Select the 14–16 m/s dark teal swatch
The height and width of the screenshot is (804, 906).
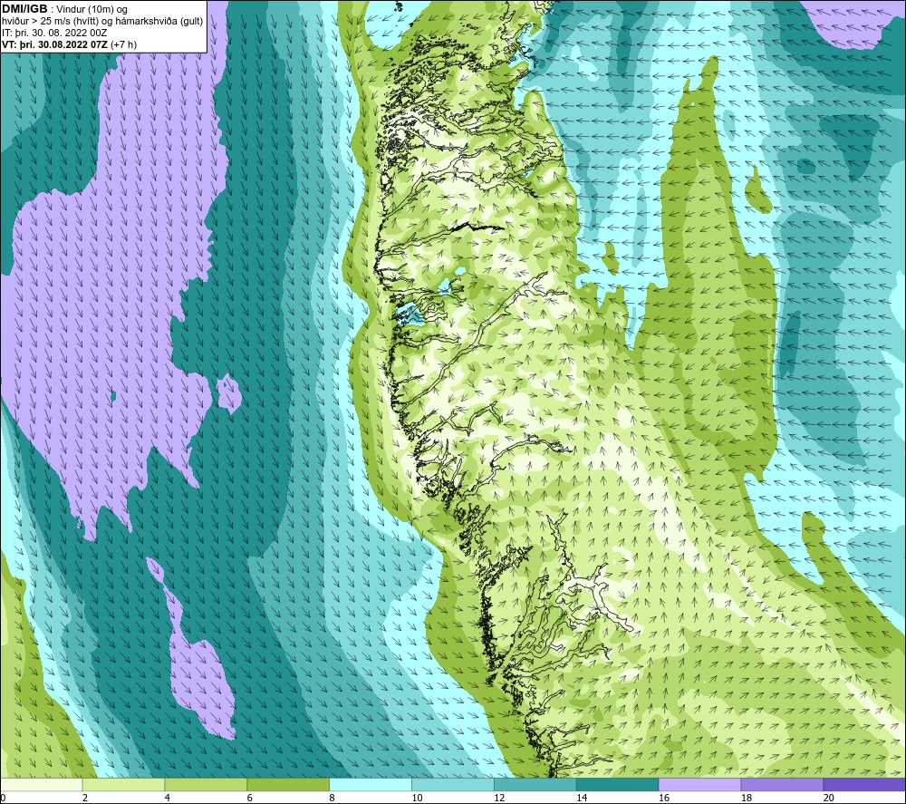point(618,784)
